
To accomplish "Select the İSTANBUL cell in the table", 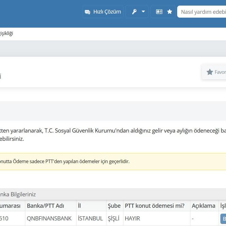I will point(90,219).
